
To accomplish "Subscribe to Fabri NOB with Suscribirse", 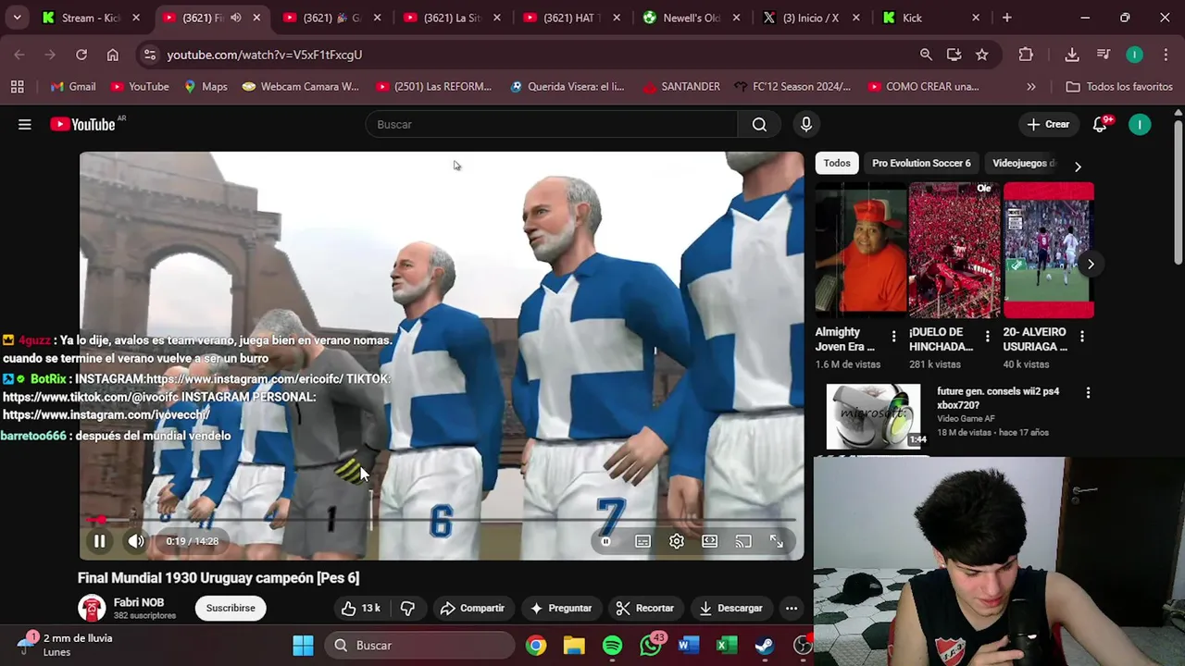I will coord(231,608).
